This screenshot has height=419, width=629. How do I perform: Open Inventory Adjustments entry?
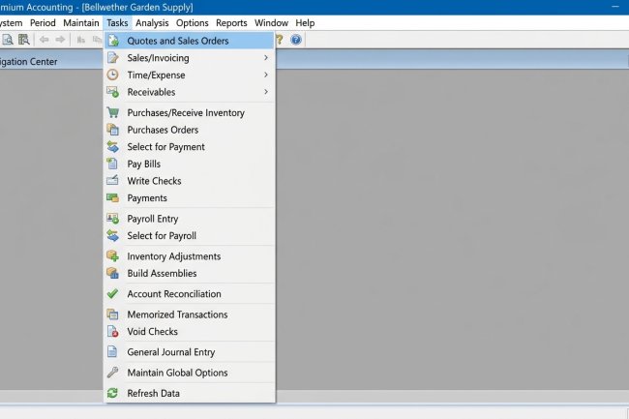(190, 255)
